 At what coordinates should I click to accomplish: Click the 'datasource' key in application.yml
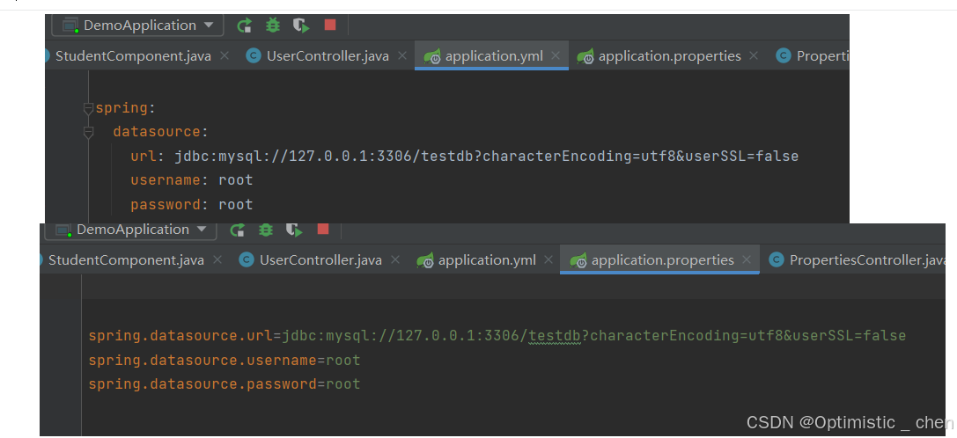tap(156, 132)
